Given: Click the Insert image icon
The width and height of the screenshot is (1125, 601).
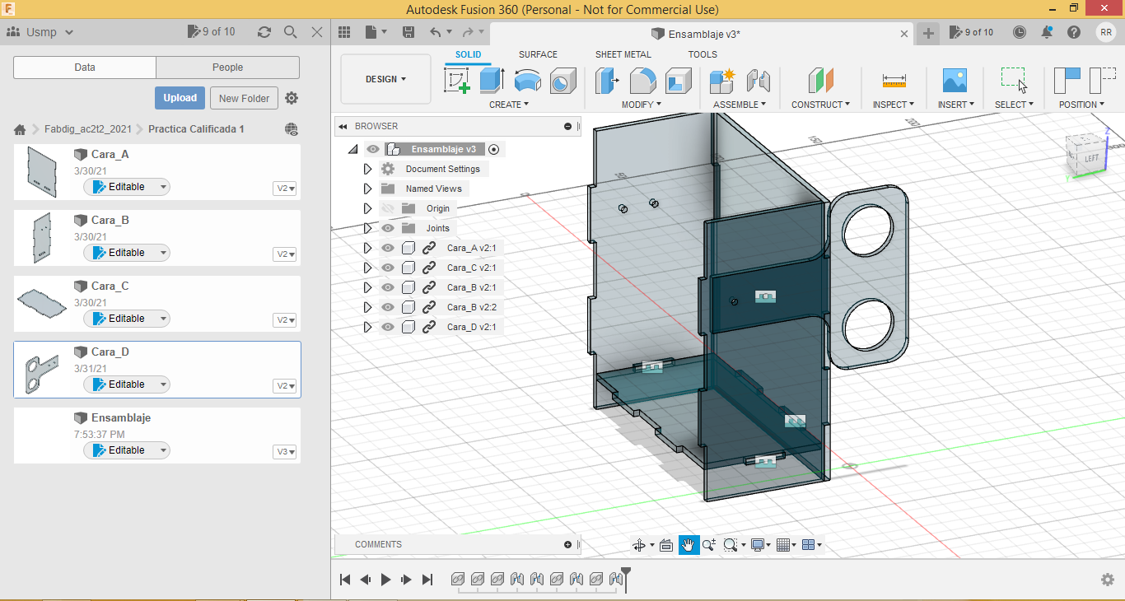Looking at the screenshot, I should point(955,80).
